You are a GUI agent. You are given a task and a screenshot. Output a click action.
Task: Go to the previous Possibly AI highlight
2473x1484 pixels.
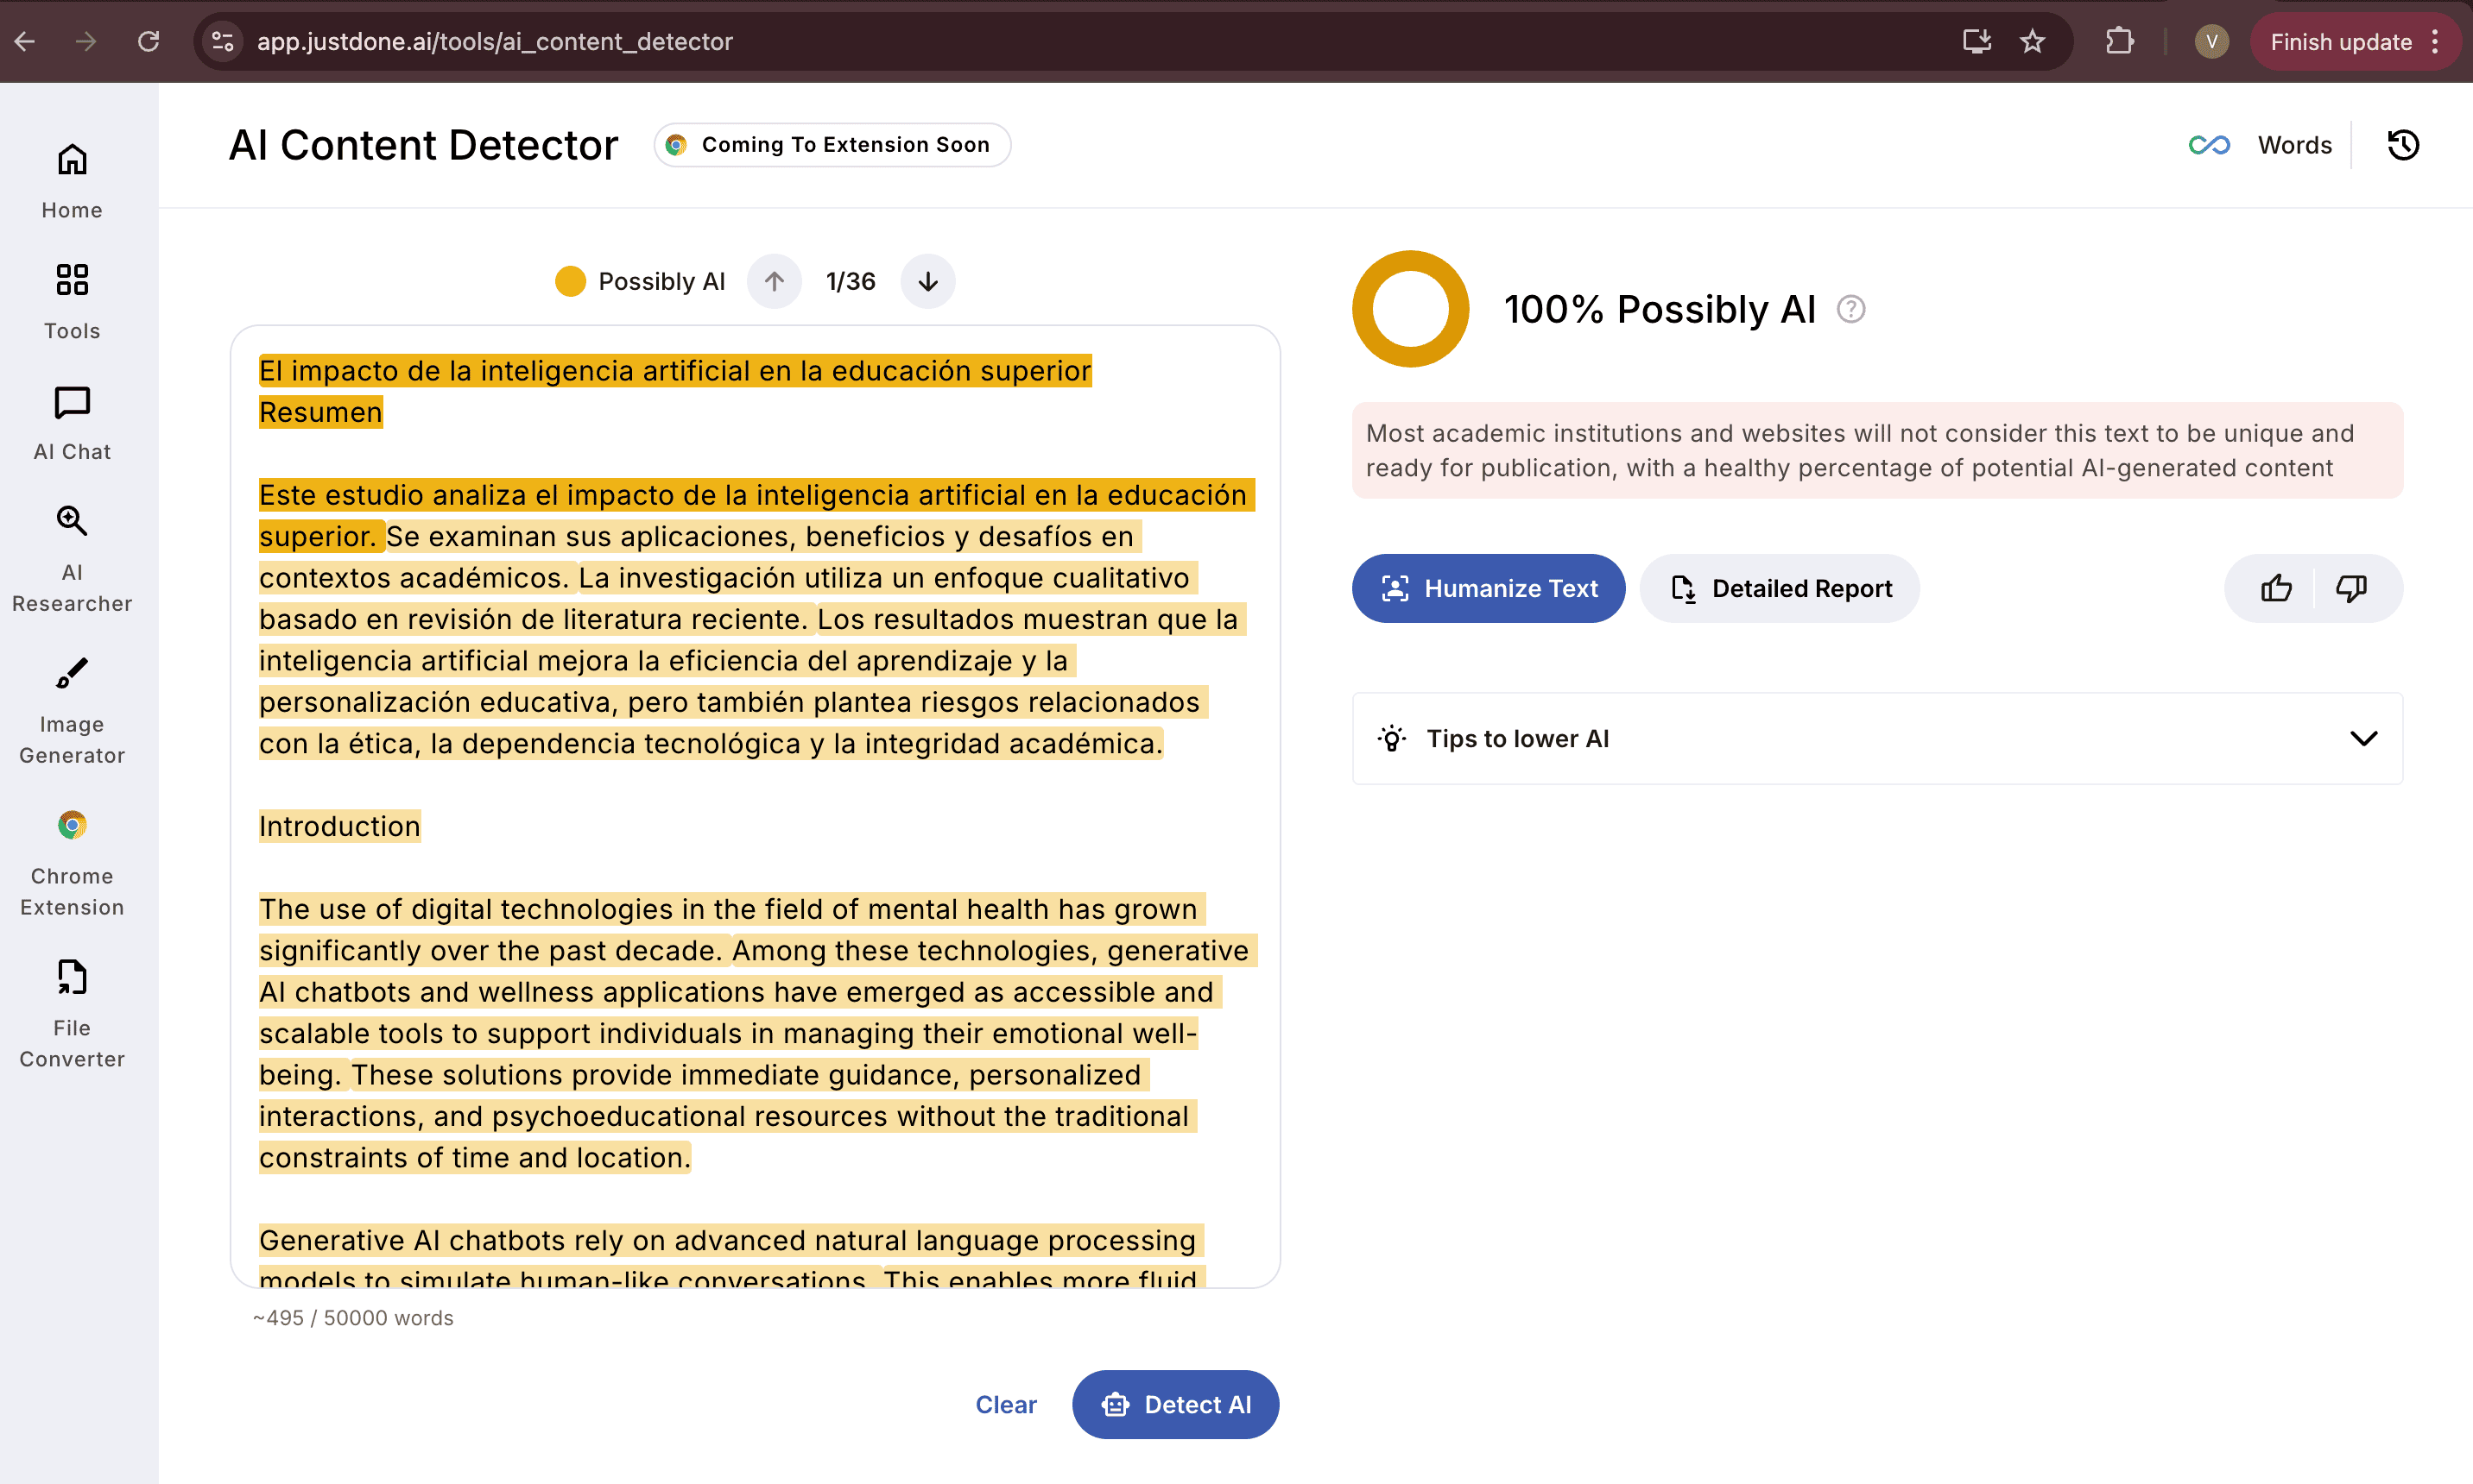tap(774, 282)
